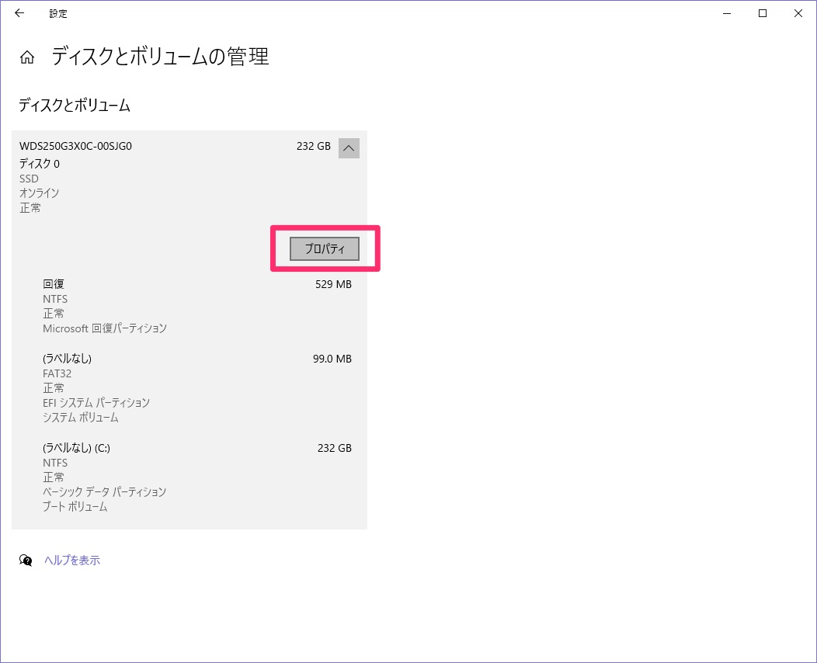Select the WDS250G3X0C-00SJG0 disk name

click(75, 147)
